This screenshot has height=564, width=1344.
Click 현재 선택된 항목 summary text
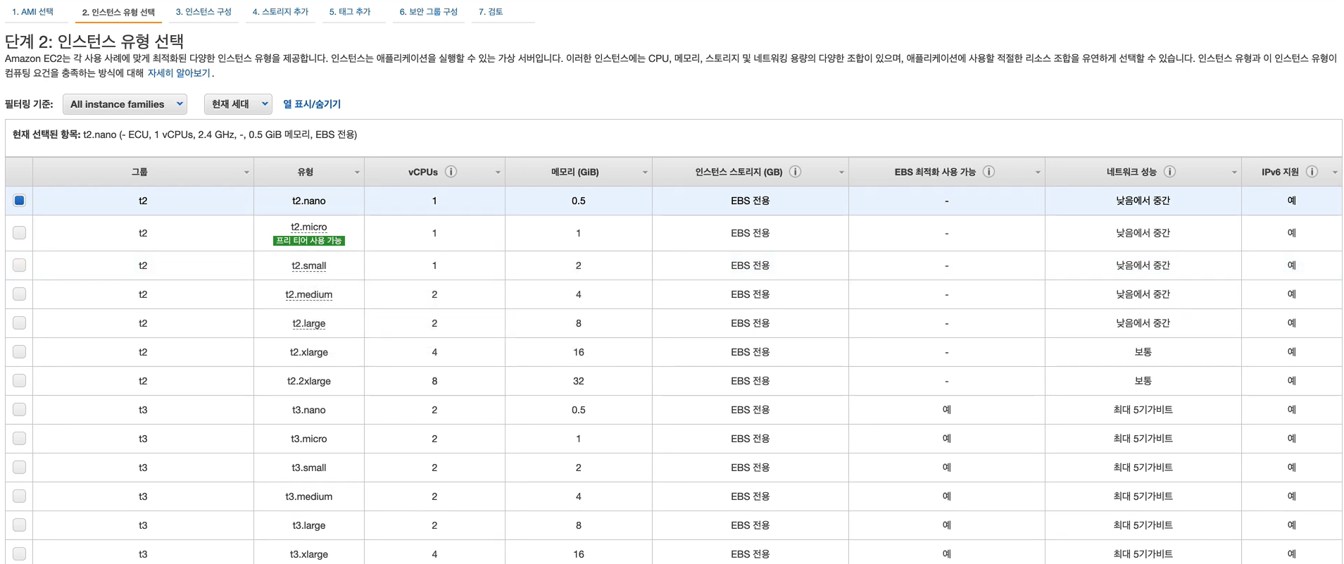[185, 134]
